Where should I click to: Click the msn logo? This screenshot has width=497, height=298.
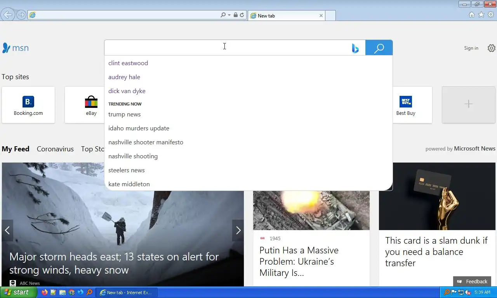[x=15, y=48]
